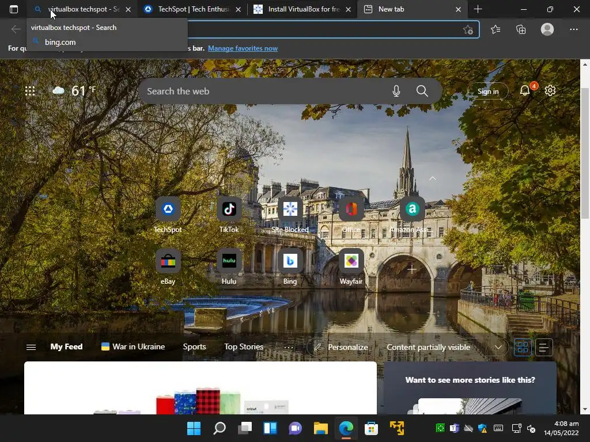The width and height of the screenshot is (590, 442).
Task: Open Task View on the taskbar
Action: (245, 428)
